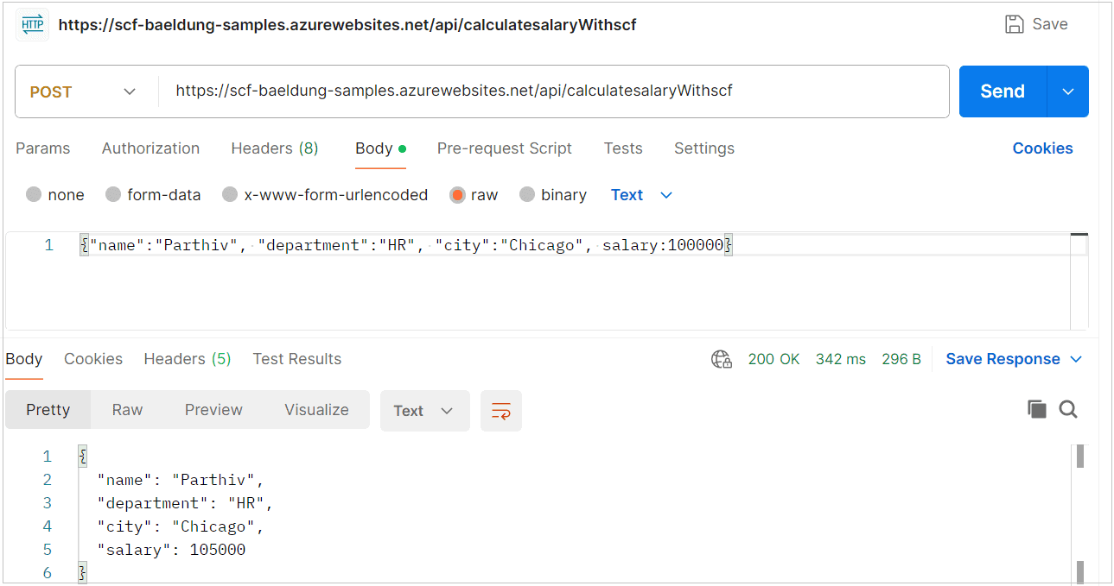This screenshot has height=586, width=1114.
Task: Click the blue Send button
Action: (1003, 91)
